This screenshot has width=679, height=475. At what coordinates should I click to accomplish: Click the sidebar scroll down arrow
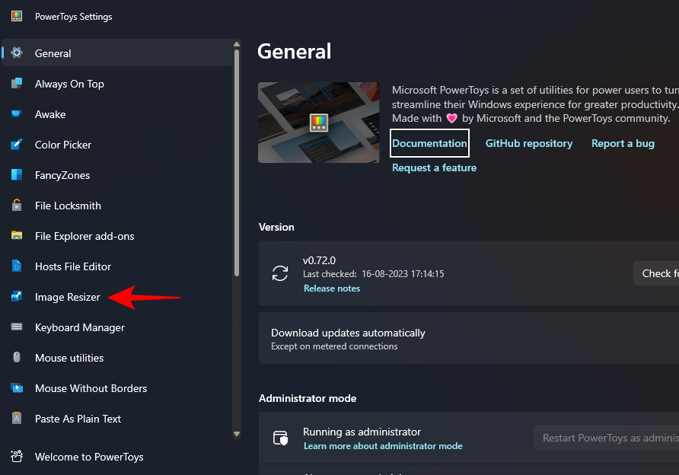[237, 434]
